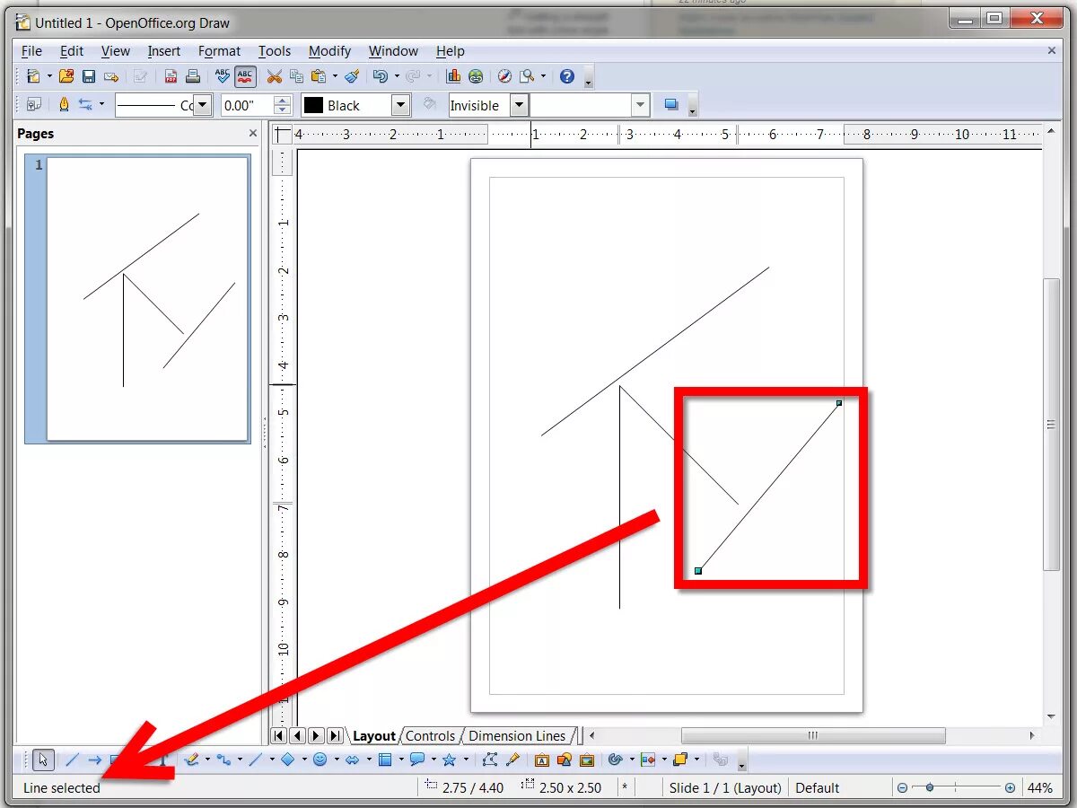This screenshot has width=1077, height=808.
Task: Open the empty area fill dropdown
Action: tap(640, 105)
